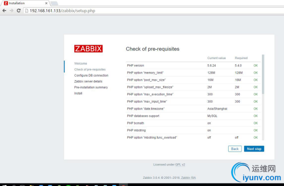Image resolution: width=284 pixels, height=186 pixels.
Task: Click the Current value column header
Action: [x=216, y=58]
